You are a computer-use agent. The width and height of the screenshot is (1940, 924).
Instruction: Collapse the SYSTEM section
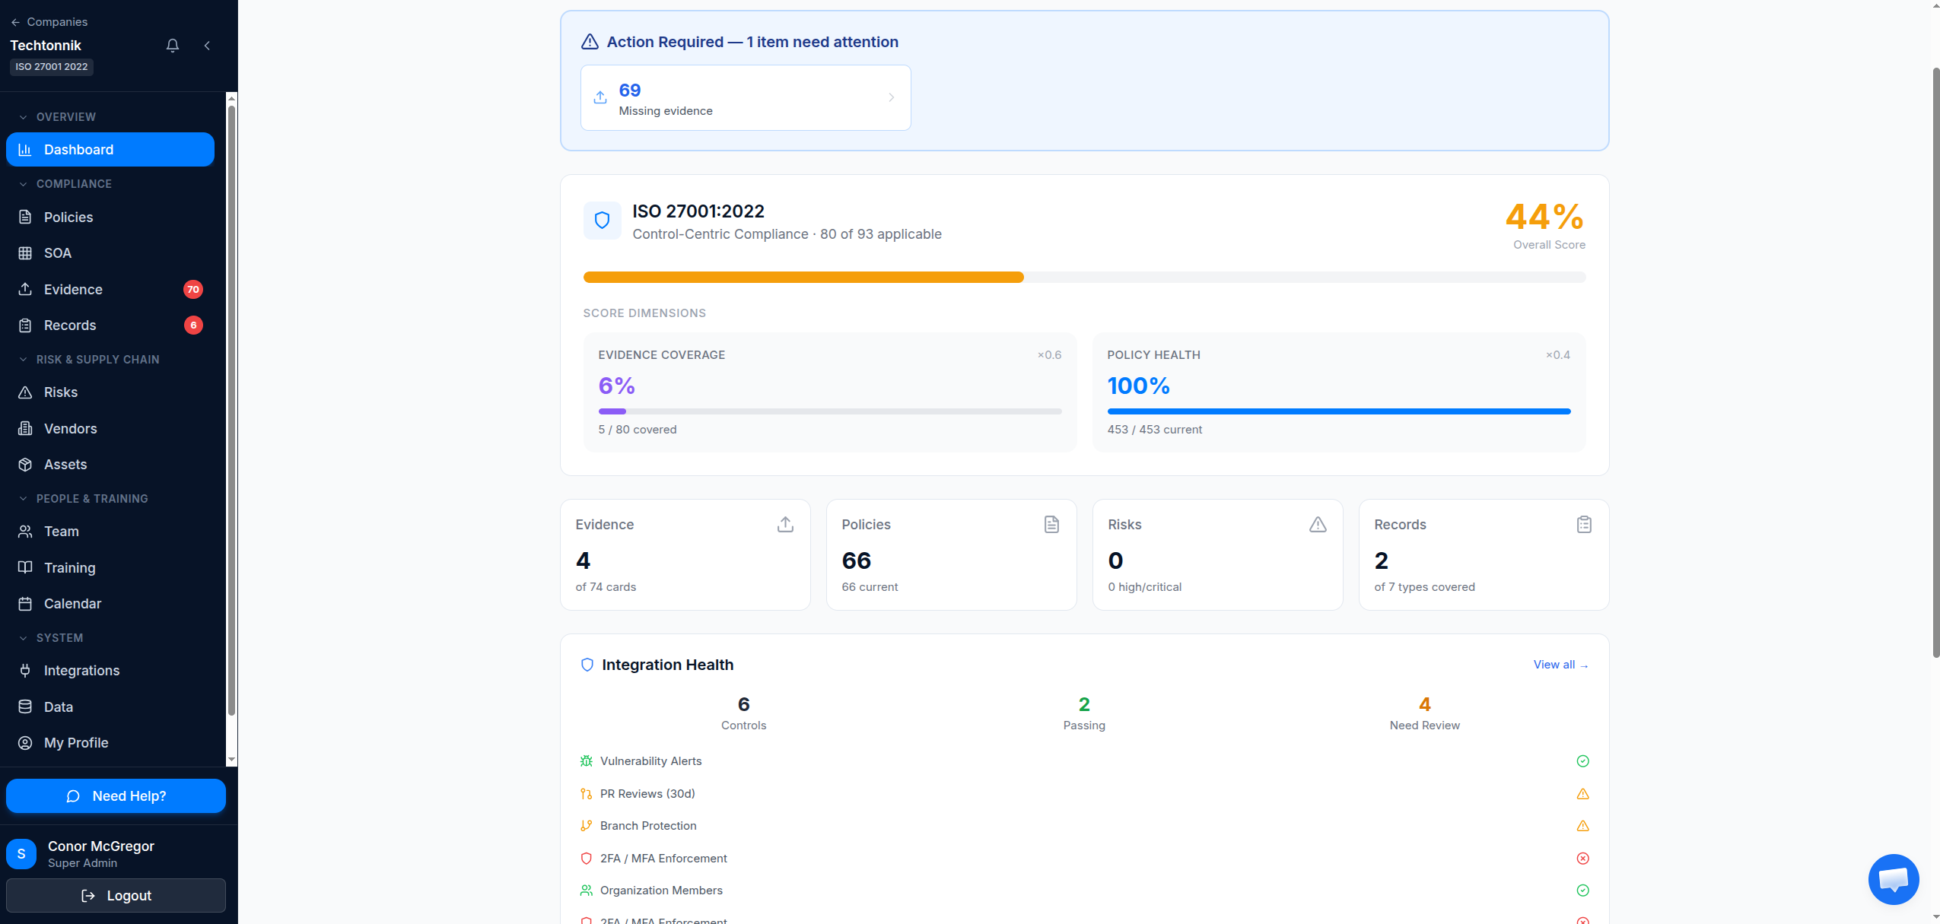(x=50, y=638)
